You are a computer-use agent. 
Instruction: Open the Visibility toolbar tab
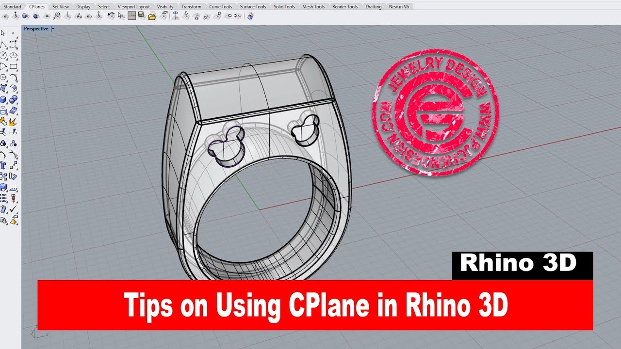click(x=165, y=7)
